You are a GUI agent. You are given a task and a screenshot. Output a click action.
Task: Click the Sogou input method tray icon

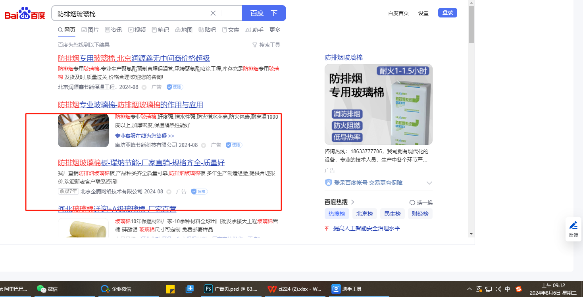tap(518, 289)
